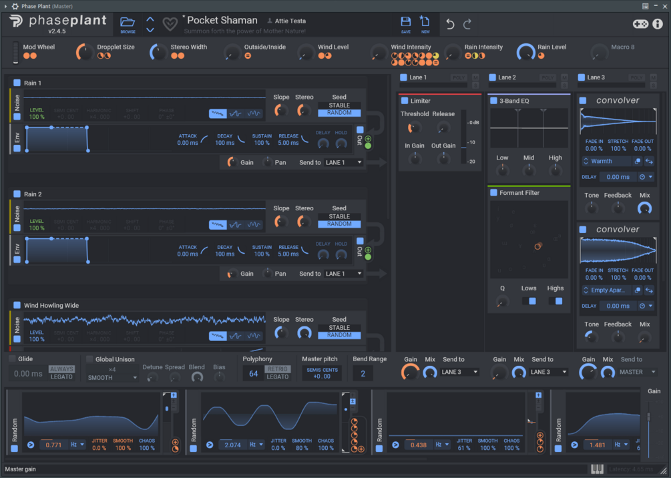The image size is (671, 478).
Task: Open the info icon in header
Action: [658, 24]
